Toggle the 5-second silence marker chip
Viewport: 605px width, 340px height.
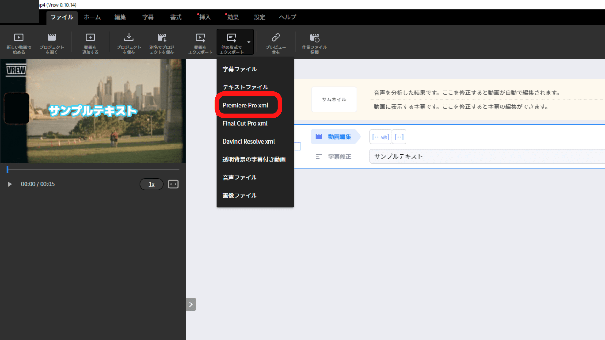click(380, 137)
